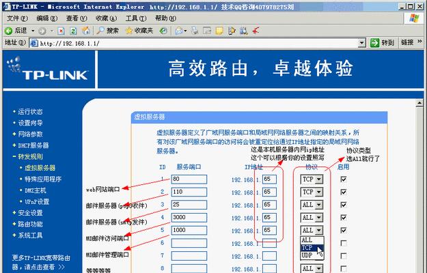Open DMZ主机 in the sidebar
The height and width of the screenshot is (273, 427).
(x=36, y=190)
